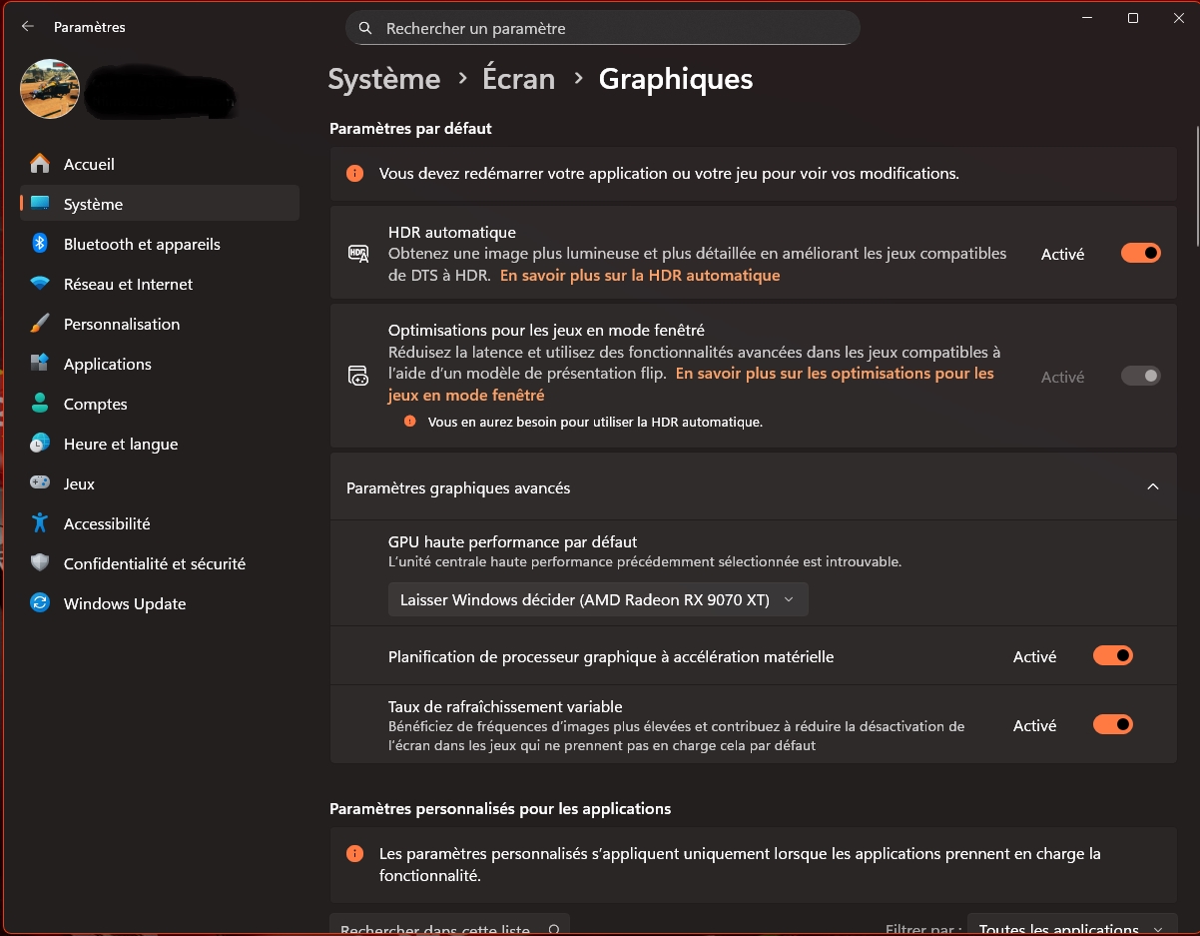Click the Accessibilité person icon
Screen dimensions: 1200x936
[x=40, y=523]
